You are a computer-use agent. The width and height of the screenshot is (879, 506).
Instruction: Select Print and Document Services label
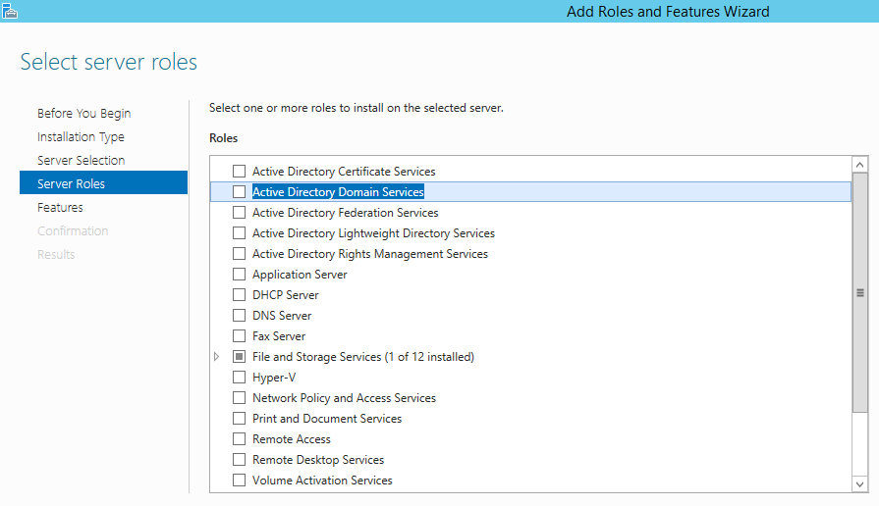pyautogui.click(x=327, y=419)
